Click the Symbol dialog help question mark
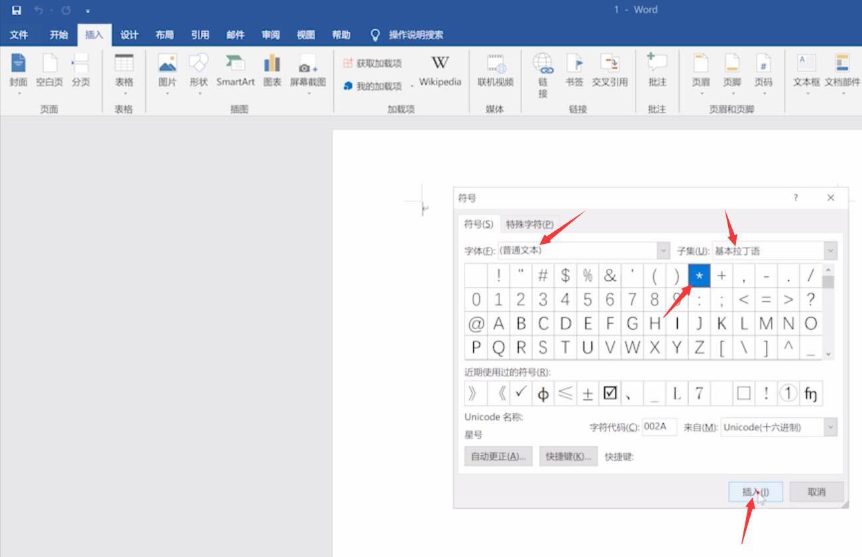This screenshot has height=557, width=862. (x=796, y=197)
